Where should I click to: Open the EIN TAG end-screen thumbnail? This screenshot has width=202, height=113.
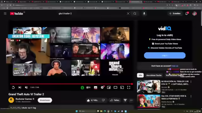[86, 68]
